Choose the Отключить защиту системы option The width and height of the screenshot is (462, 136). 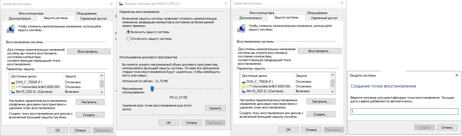(x=129, y=39)
